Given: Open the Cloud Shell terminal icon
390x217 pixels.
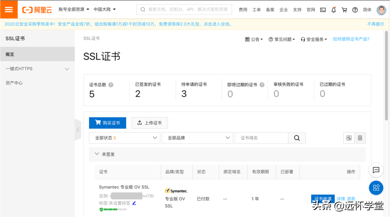Looking at the screenshot, I should click(x=323, y=10).
